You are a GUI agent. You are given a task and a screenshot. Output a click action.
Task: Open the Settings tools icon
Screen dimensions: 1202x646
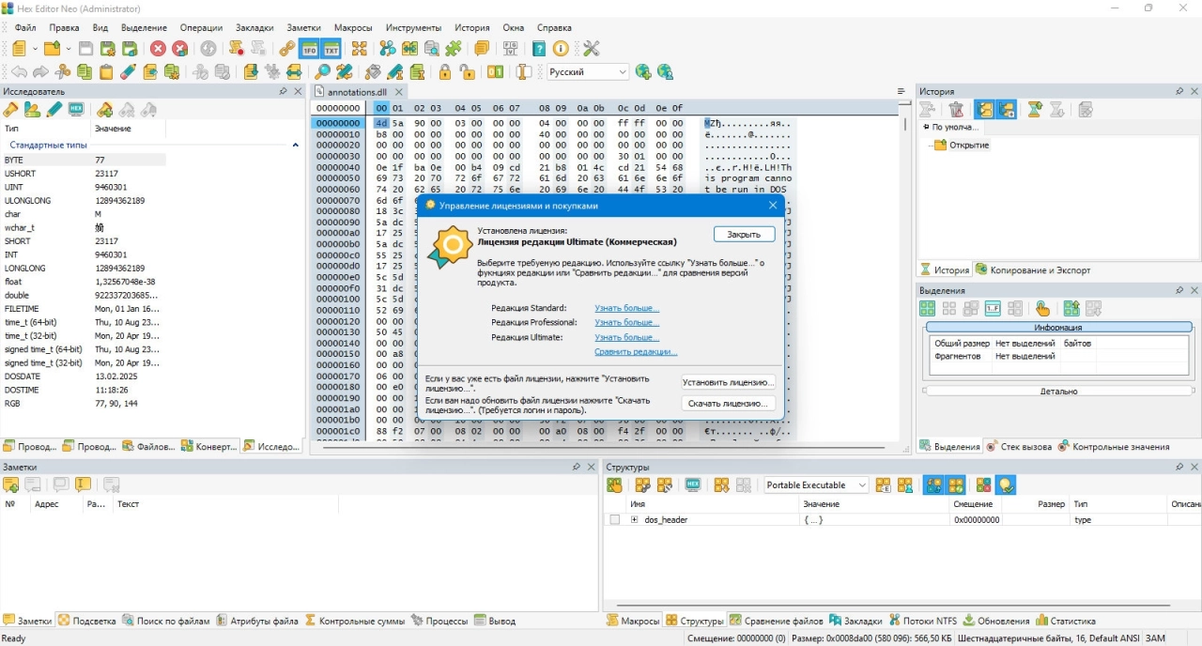pyautogui.click(x=591, y=49)
